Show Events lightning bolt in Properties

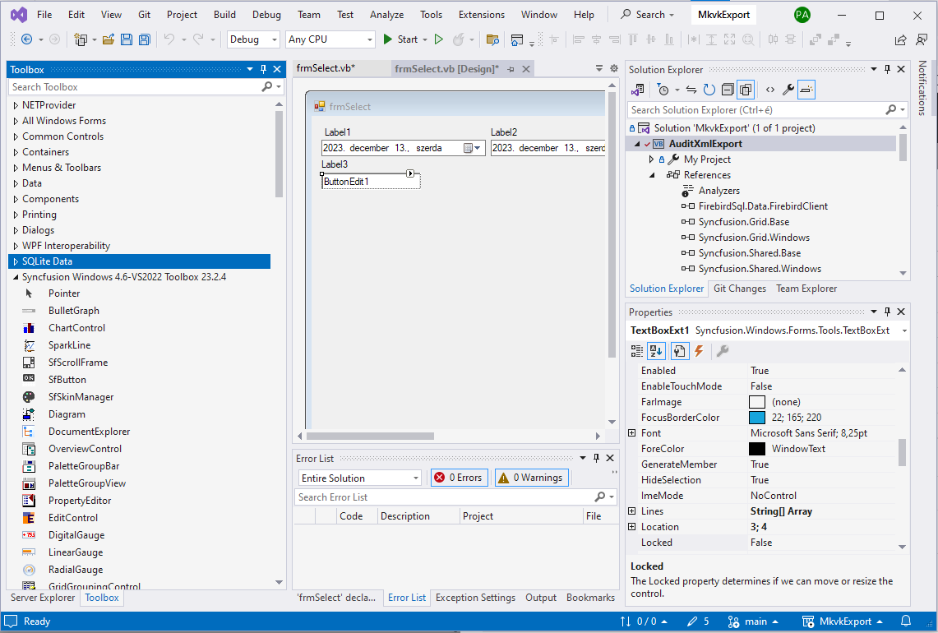coord(699,351)
